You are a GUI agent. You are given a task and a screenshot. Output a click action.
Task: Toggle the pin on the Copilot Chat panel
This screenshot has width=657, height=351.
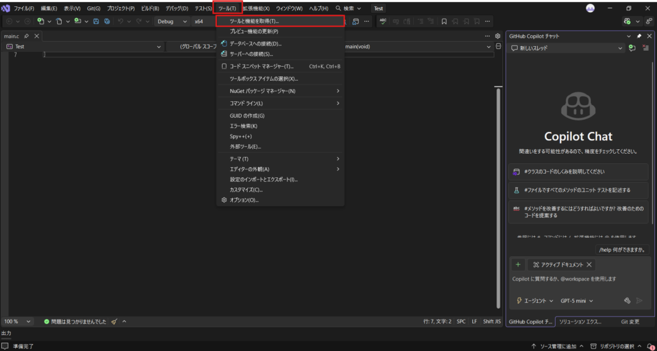click(x=638, y=36)
